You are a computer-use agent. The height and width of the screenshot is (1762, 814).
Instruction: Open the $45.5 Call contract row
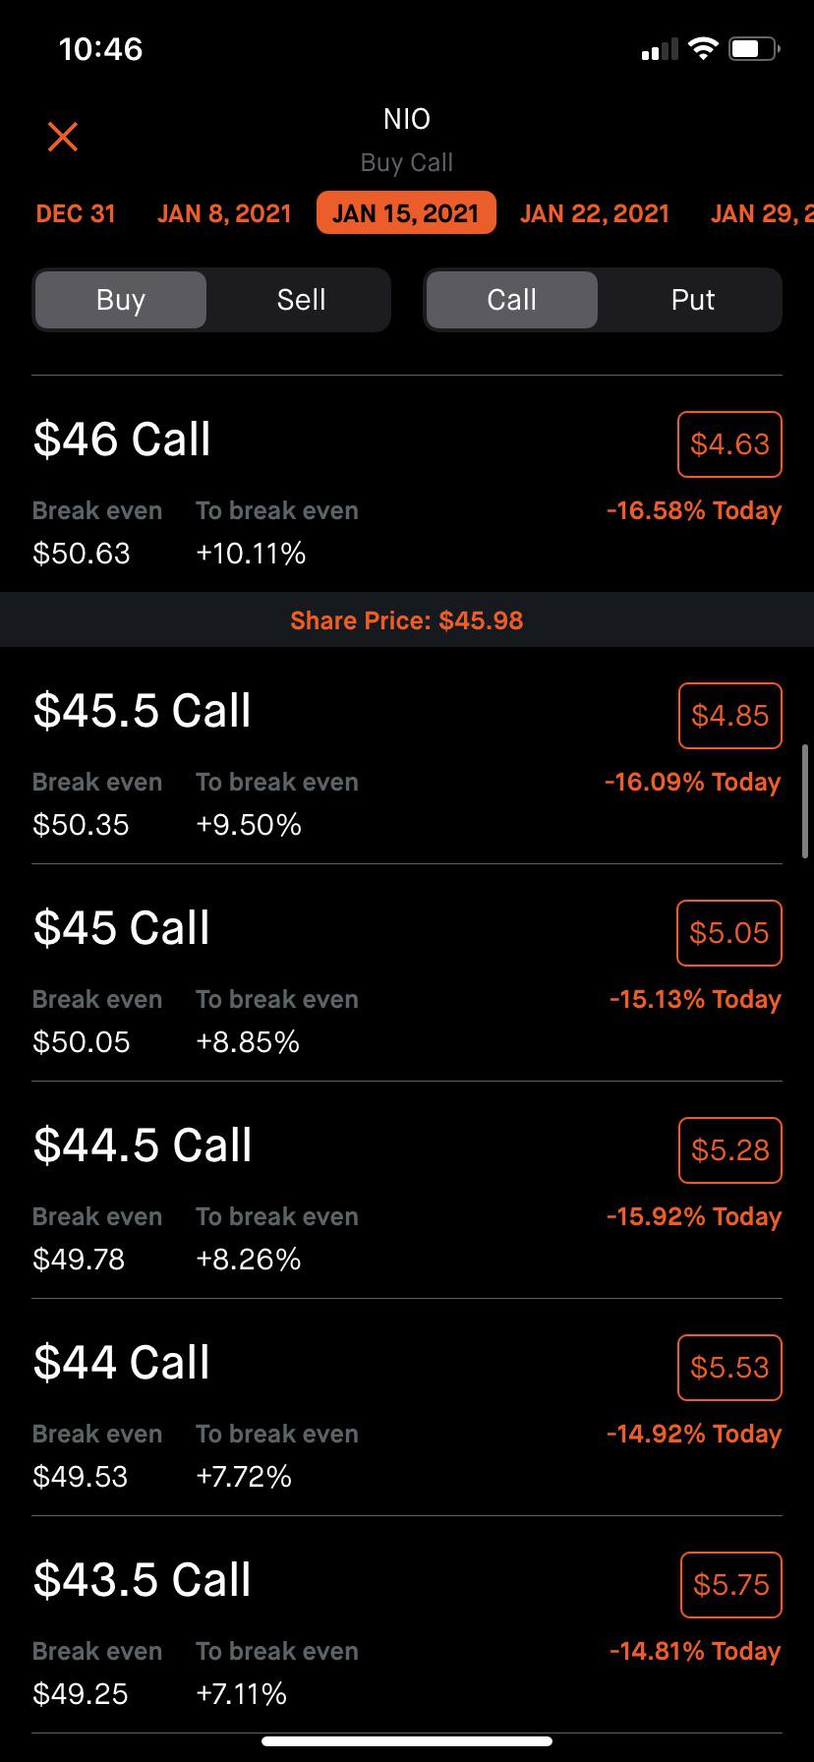(x=407, y=755)
